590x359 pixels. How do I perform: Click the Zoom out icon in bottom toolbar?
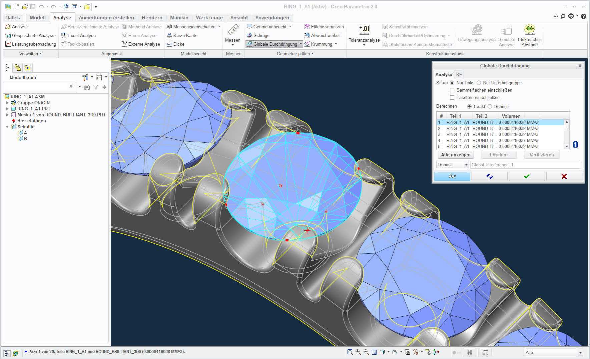(366, 352)
